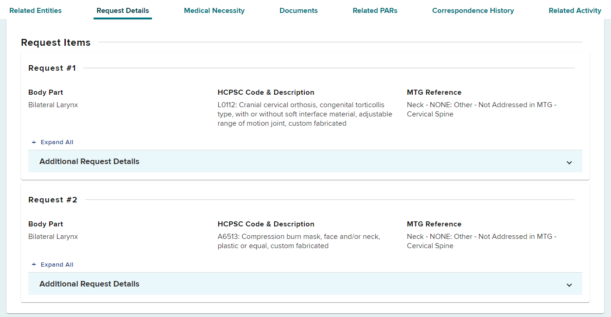Expand Additional Request Details label under Request #1
This screenshot has height=317, width=611.
(89, 162)
